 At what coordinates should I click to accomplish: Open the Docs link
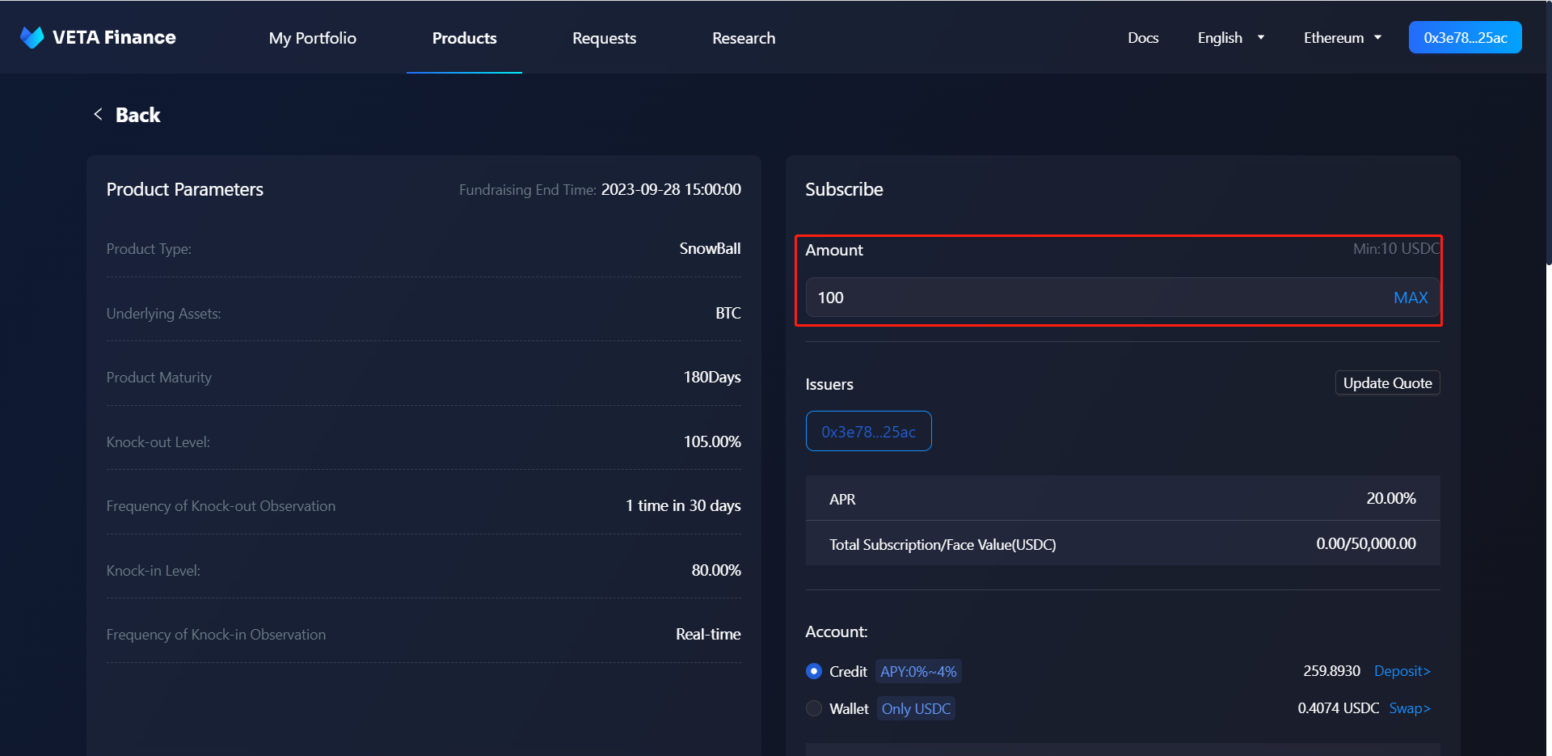1143,38
